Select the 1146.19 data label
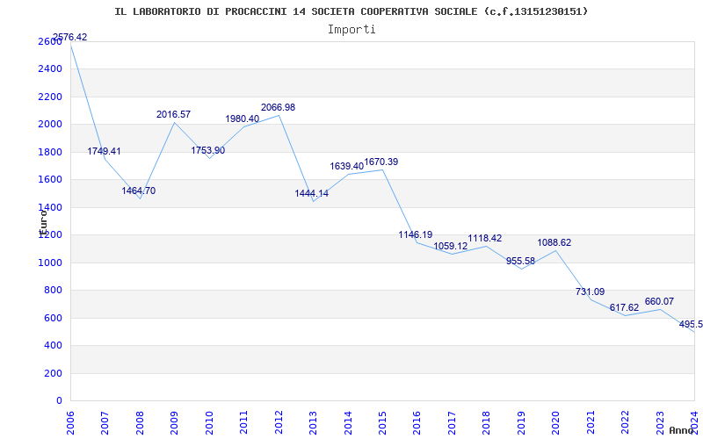703x439 pixels. coord(415,234)
